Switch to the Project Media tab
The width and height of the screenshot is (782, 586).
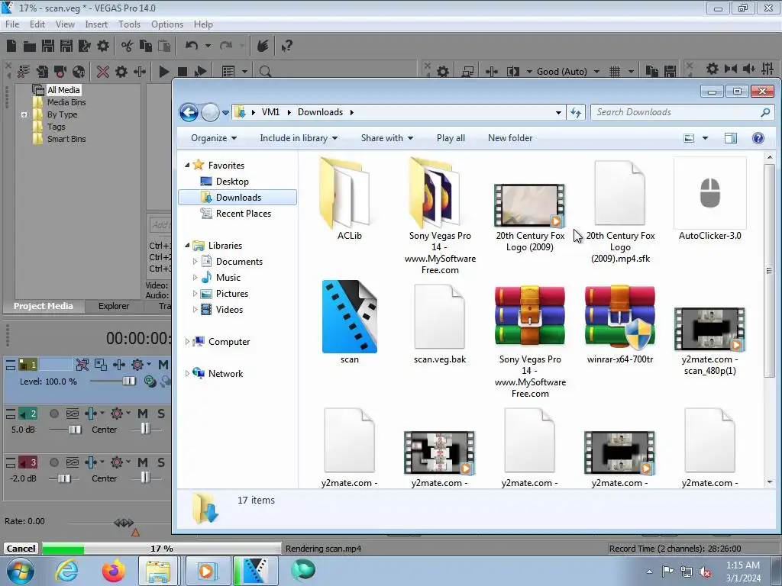click(x=44, y=306)
